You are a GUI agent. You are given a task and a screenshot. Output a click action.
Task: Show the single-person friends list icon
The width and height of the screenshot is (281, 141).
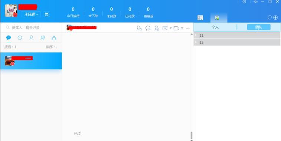(31, 37)
